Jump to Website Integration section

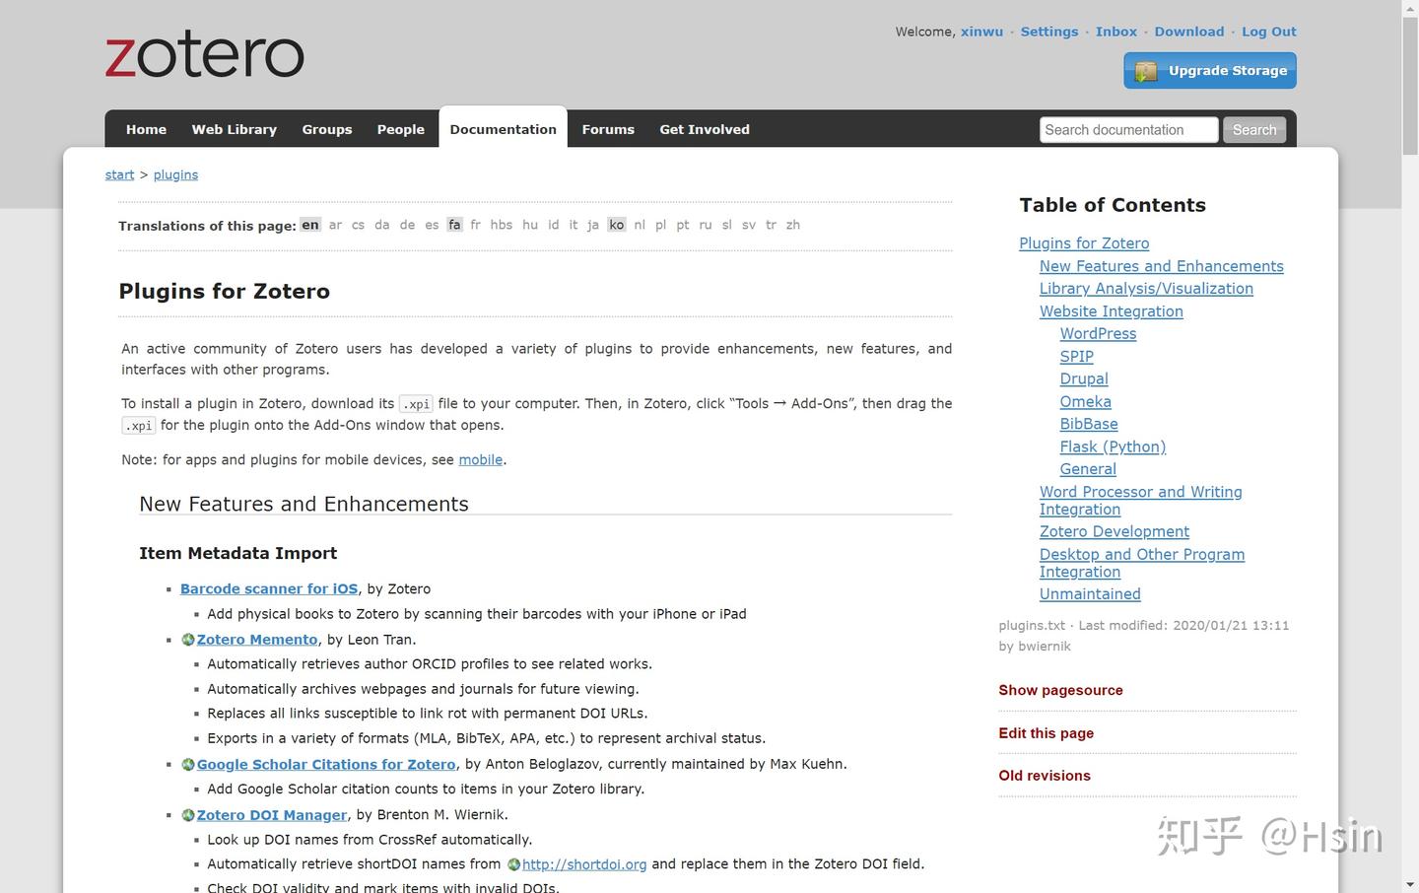click(x=1112, y=311)
